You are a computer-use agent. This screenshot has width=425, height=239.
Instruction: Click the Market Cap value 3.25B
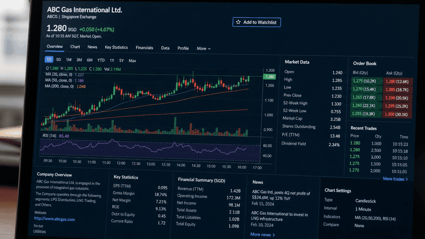click(335, 119)
